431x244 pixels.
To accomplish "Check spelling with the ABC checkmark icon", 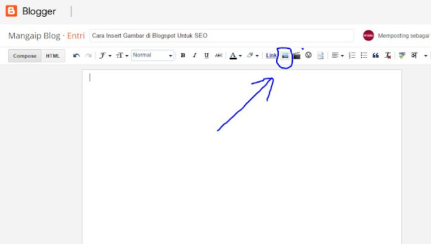I will point(402,55).
